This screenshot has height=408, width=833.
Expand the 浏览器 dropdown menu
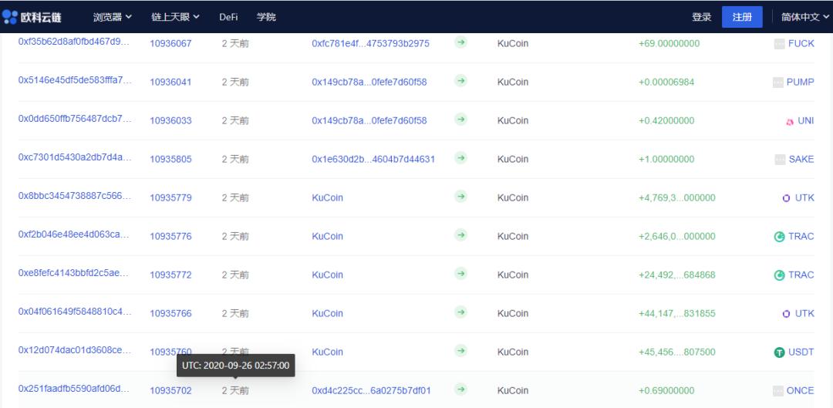(112, 17)
